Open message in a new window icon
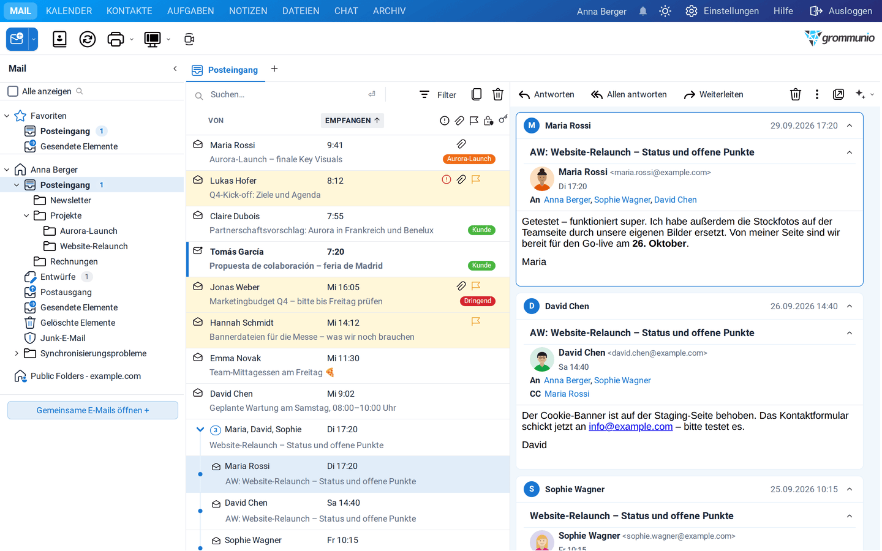 839,94
